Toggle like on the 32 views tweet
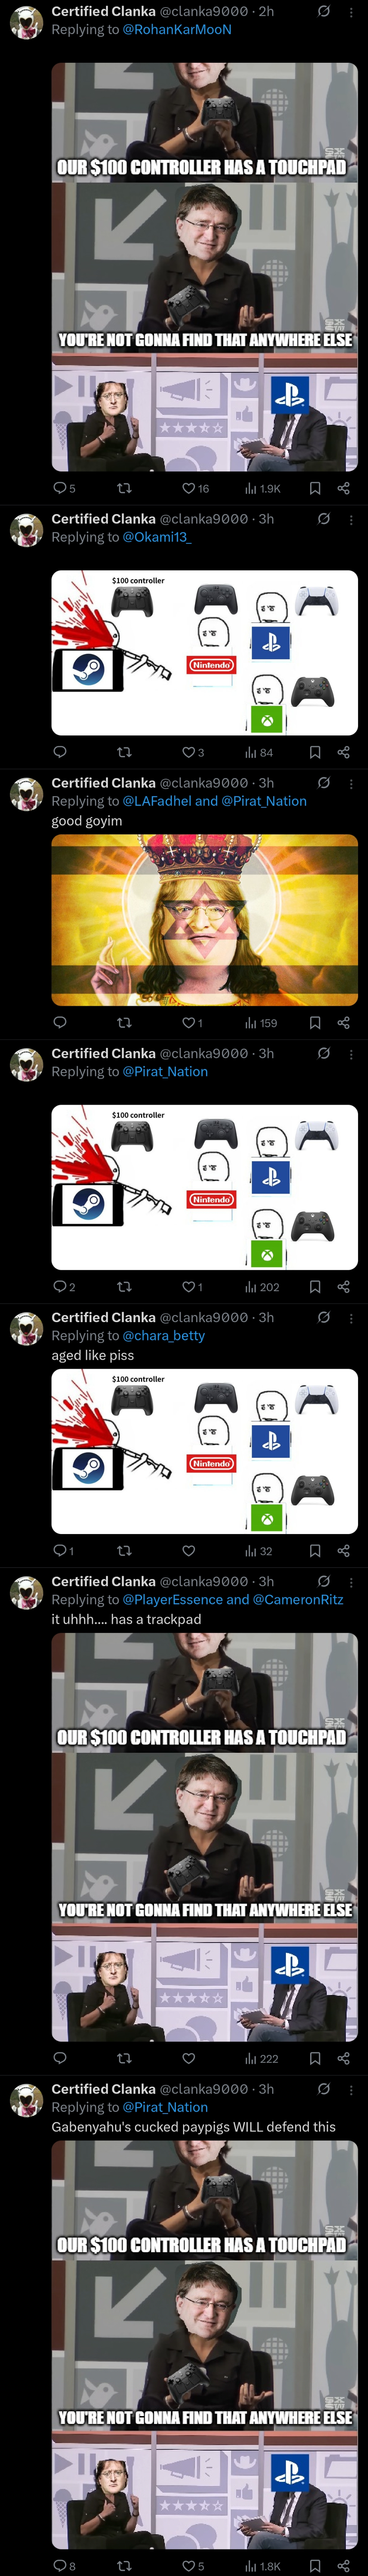The image size is (368, 2576). (189, 1551)
